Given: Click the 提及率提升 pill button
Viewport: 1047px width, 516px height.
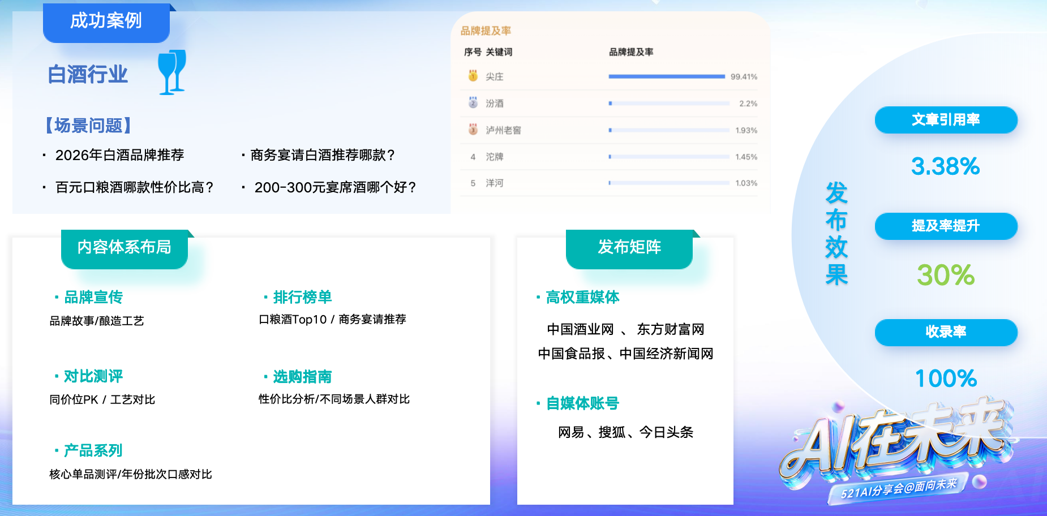Looking at the screenshot, I should [x=946, y=226].
